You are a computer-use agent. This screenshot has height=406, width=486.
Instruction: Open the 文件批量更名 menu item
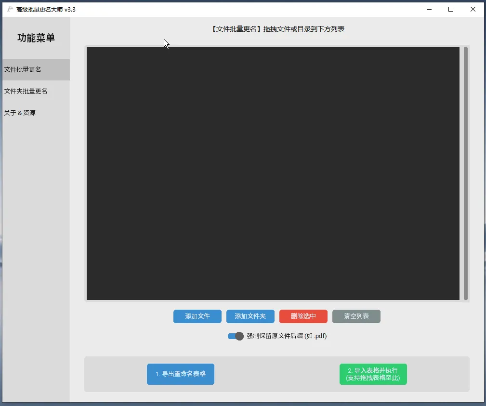36,69
